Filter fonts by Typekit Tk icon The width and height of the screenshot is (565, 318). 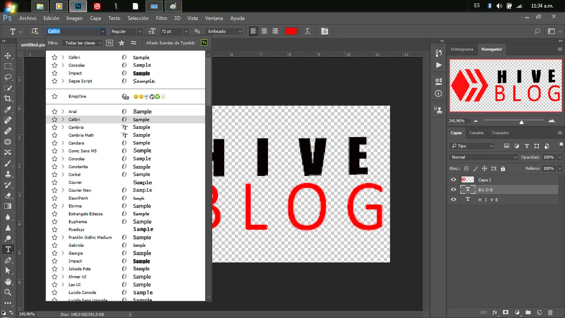point(109,43)
